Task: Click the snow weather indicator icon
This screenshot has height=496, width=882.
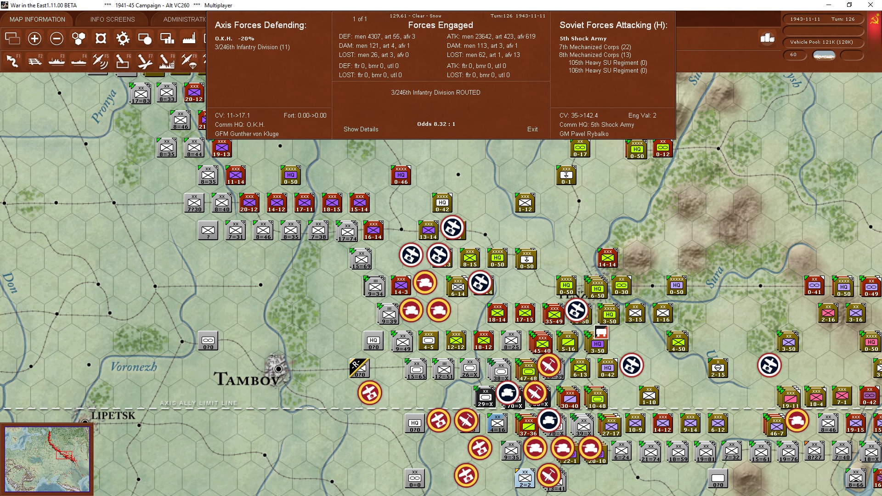Action: 824,55
